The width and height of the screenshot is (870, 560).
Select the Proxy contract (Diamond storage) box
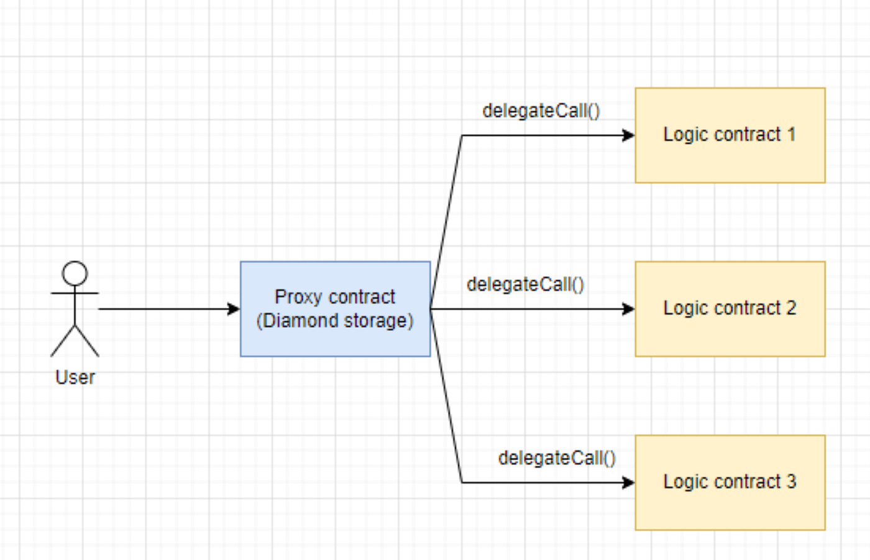point(335,309)
